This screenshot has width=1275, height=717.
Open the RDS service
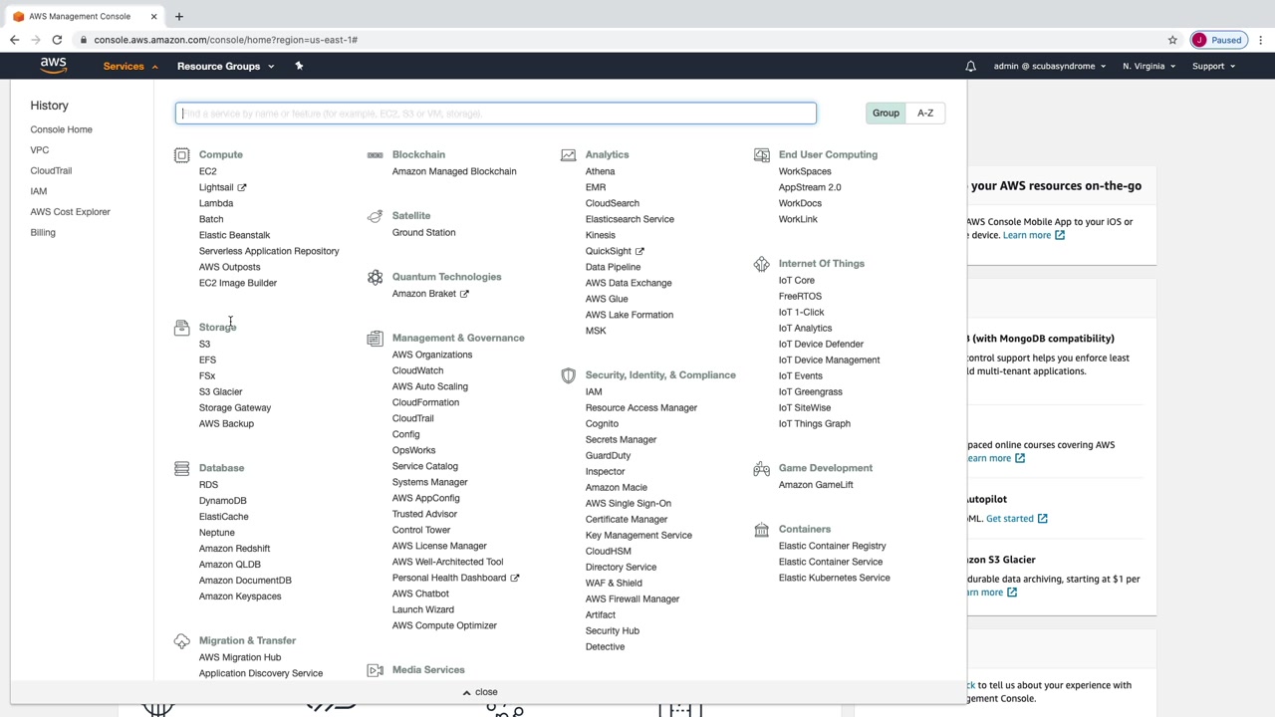tap(208, 485)
